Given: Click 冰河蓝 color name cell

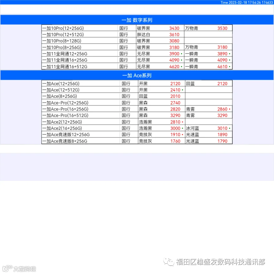Looking at the screenshot, I should pos(192,128).
